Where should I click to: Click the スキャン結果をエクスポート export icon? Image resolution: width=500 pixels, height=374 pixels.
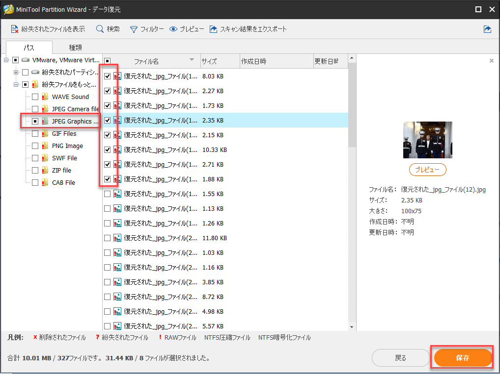pos(213,29)
